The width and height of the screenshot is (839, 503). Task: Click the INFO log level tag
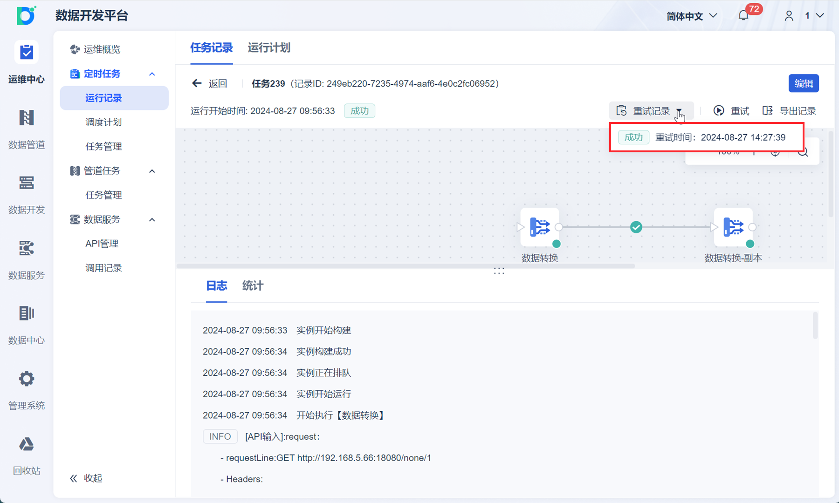pyautogui.click(x=220, y=436)
